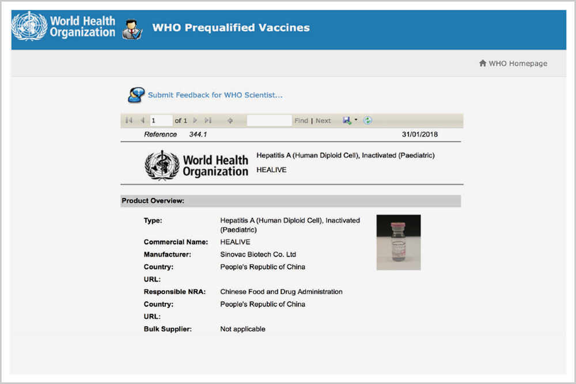Open Submit Feedback for WHO Scientist link
This screenshot has height=384, width=576.
(215, 95)
